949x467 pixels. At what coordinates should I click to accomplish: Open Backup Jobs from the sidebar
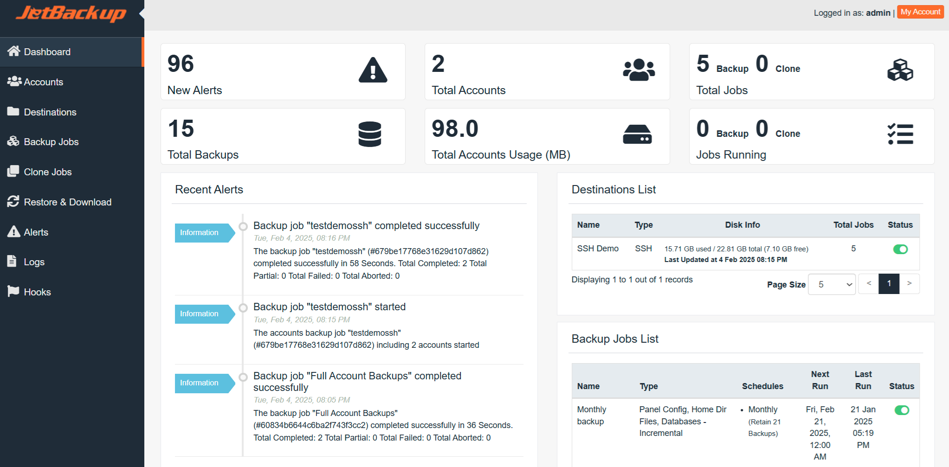point(13,141)
